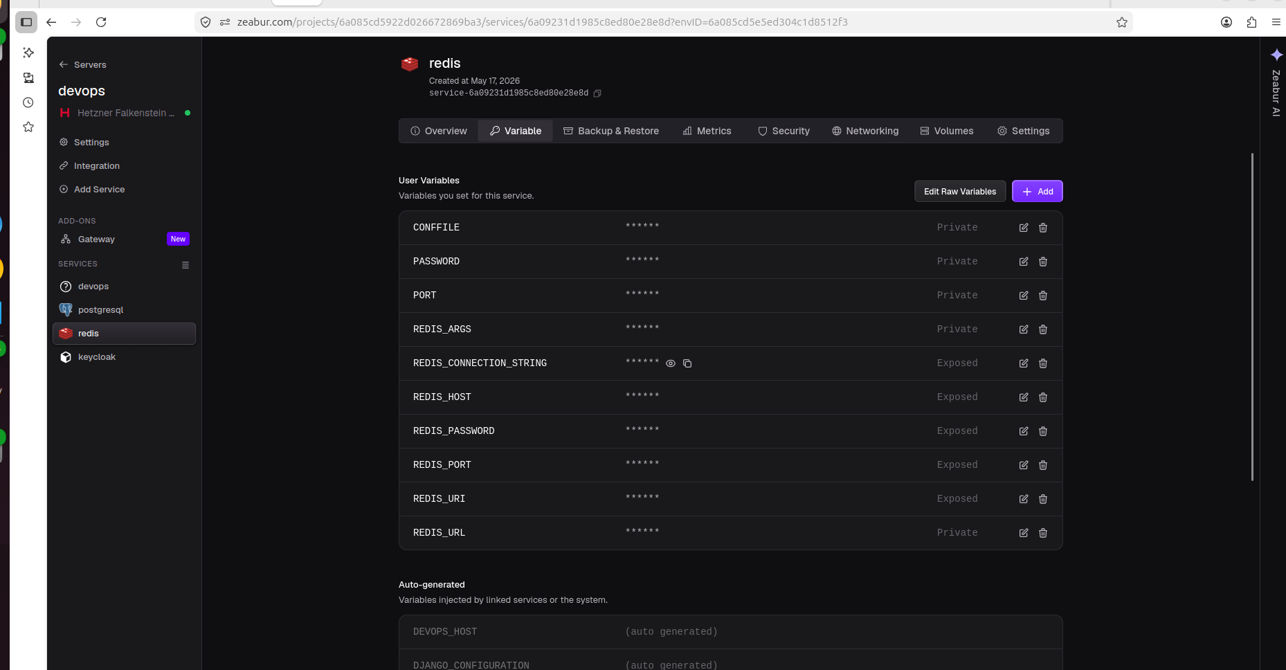Reveal the REDIS_CONNECTION_STRING value
The width and height of the screenshot is (1286, 670).
[x=671, y=363]
